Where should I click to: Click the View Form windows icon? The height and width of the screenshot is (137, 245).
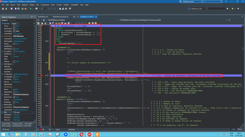coord(63,9)
